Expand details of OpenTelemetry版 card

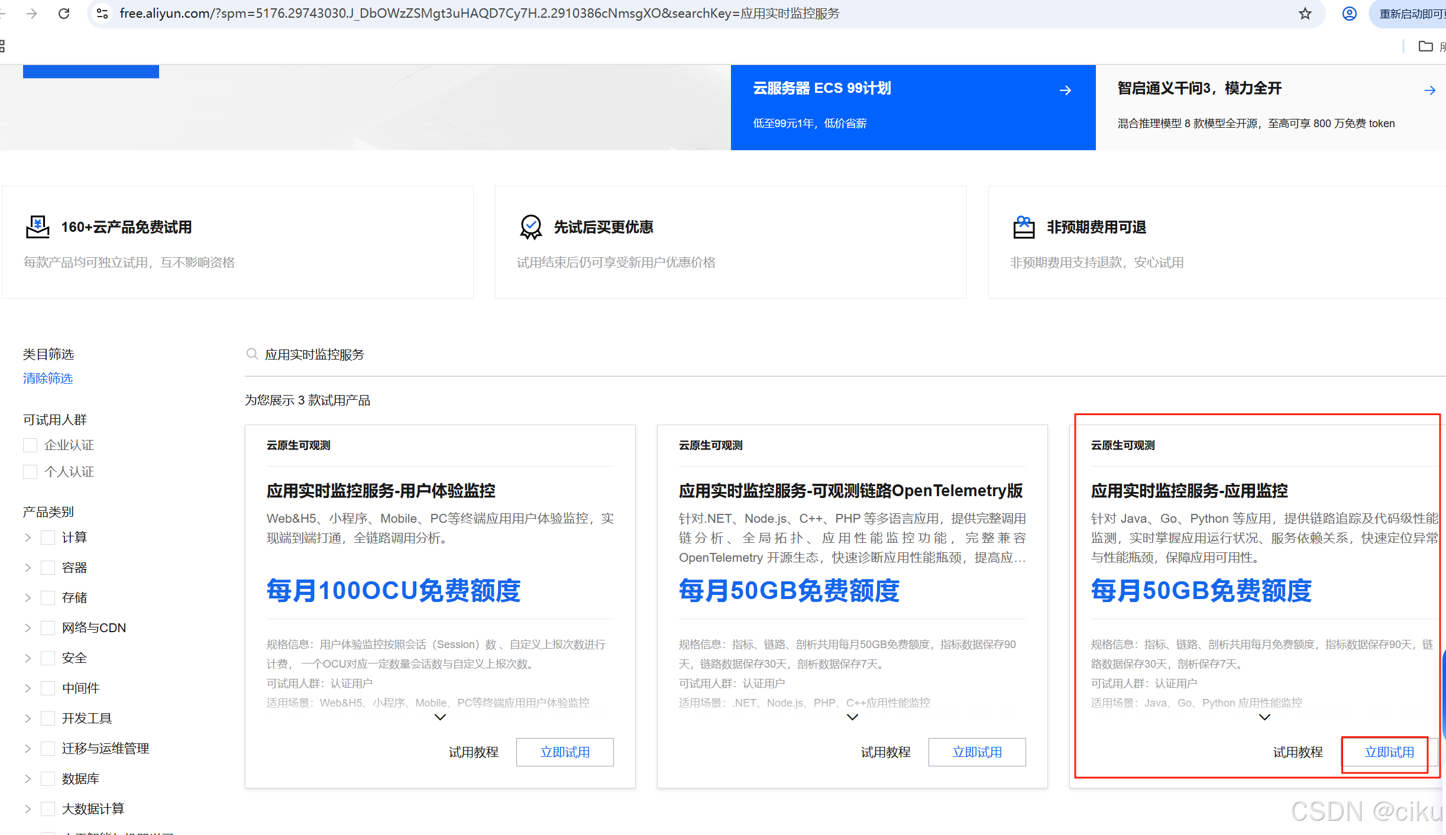click(x=852, y=717)
